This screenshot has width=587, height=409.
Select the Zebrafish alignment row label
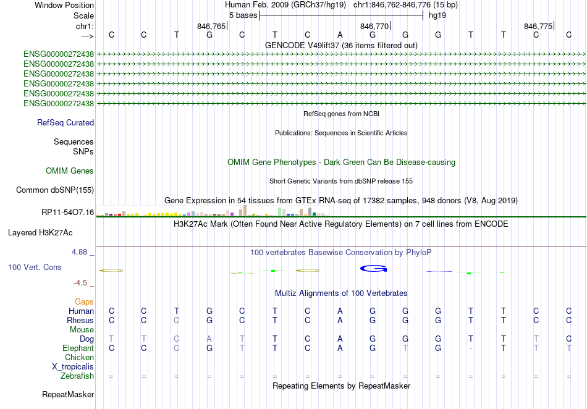(77, 376)
